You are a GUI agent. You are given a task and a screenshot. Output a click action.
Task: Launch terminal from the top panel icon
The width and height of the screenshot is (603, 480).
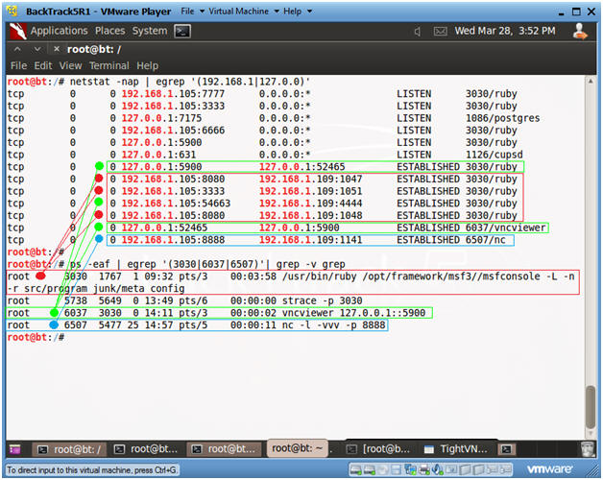(x=182, y=31)
